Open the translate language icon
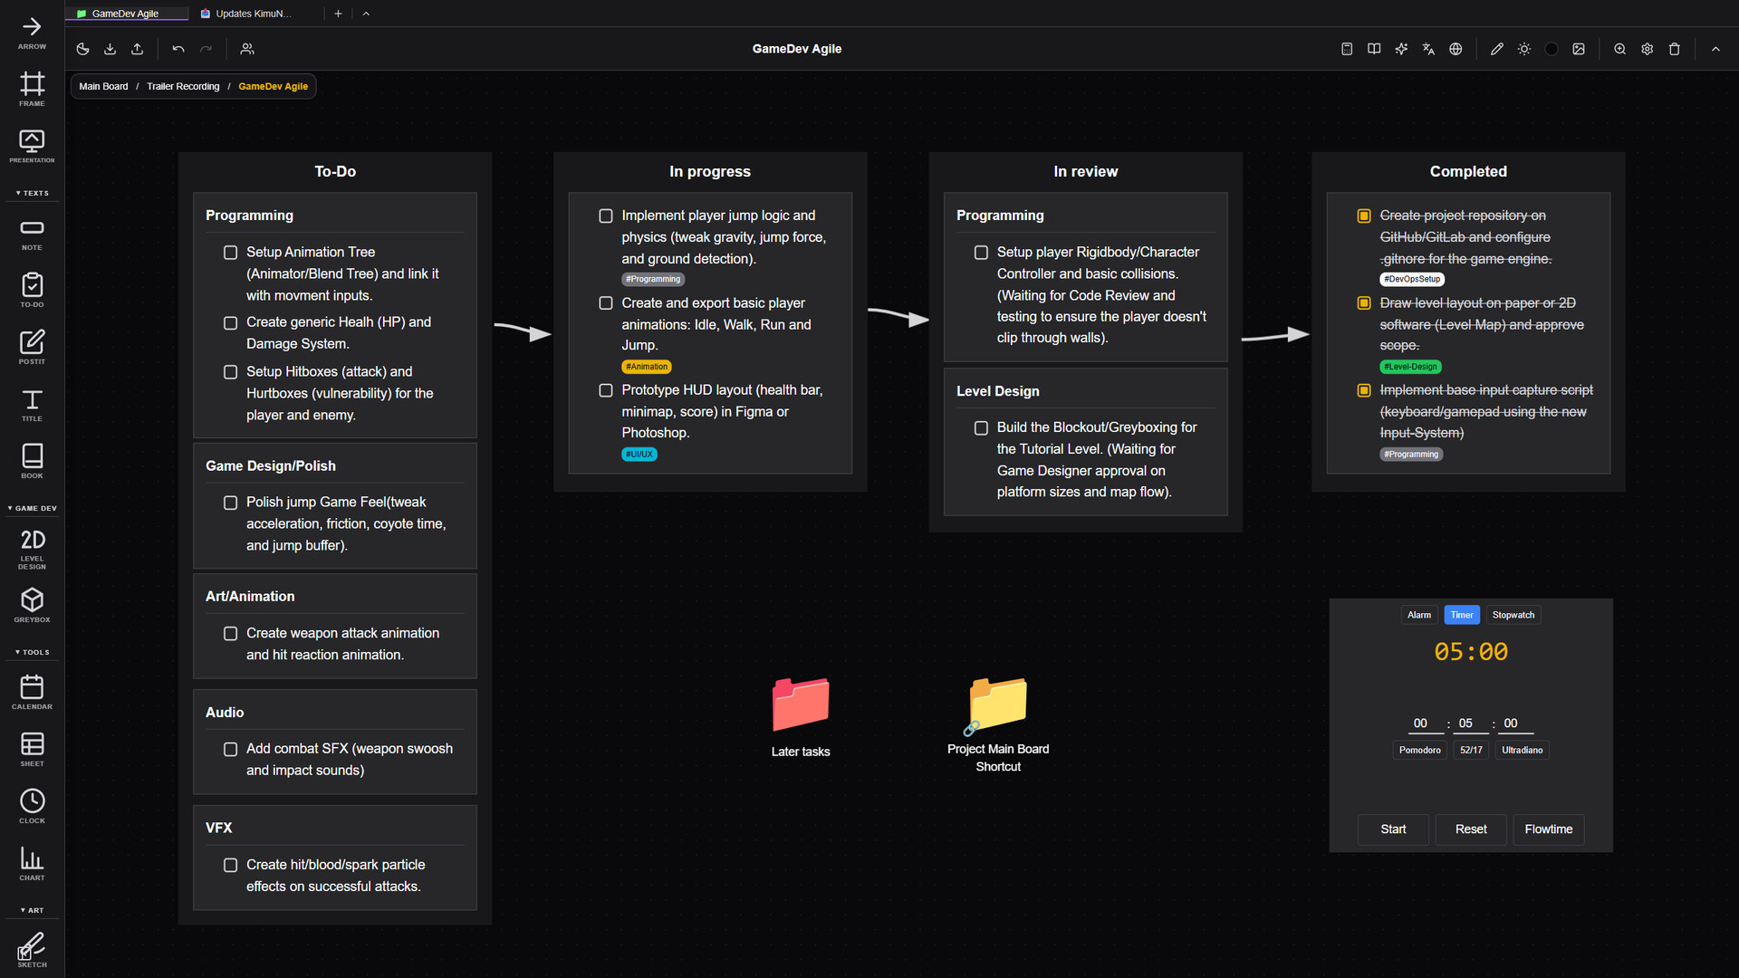Viewport: 1739px width, 978px height. [x=1428, y=49]
